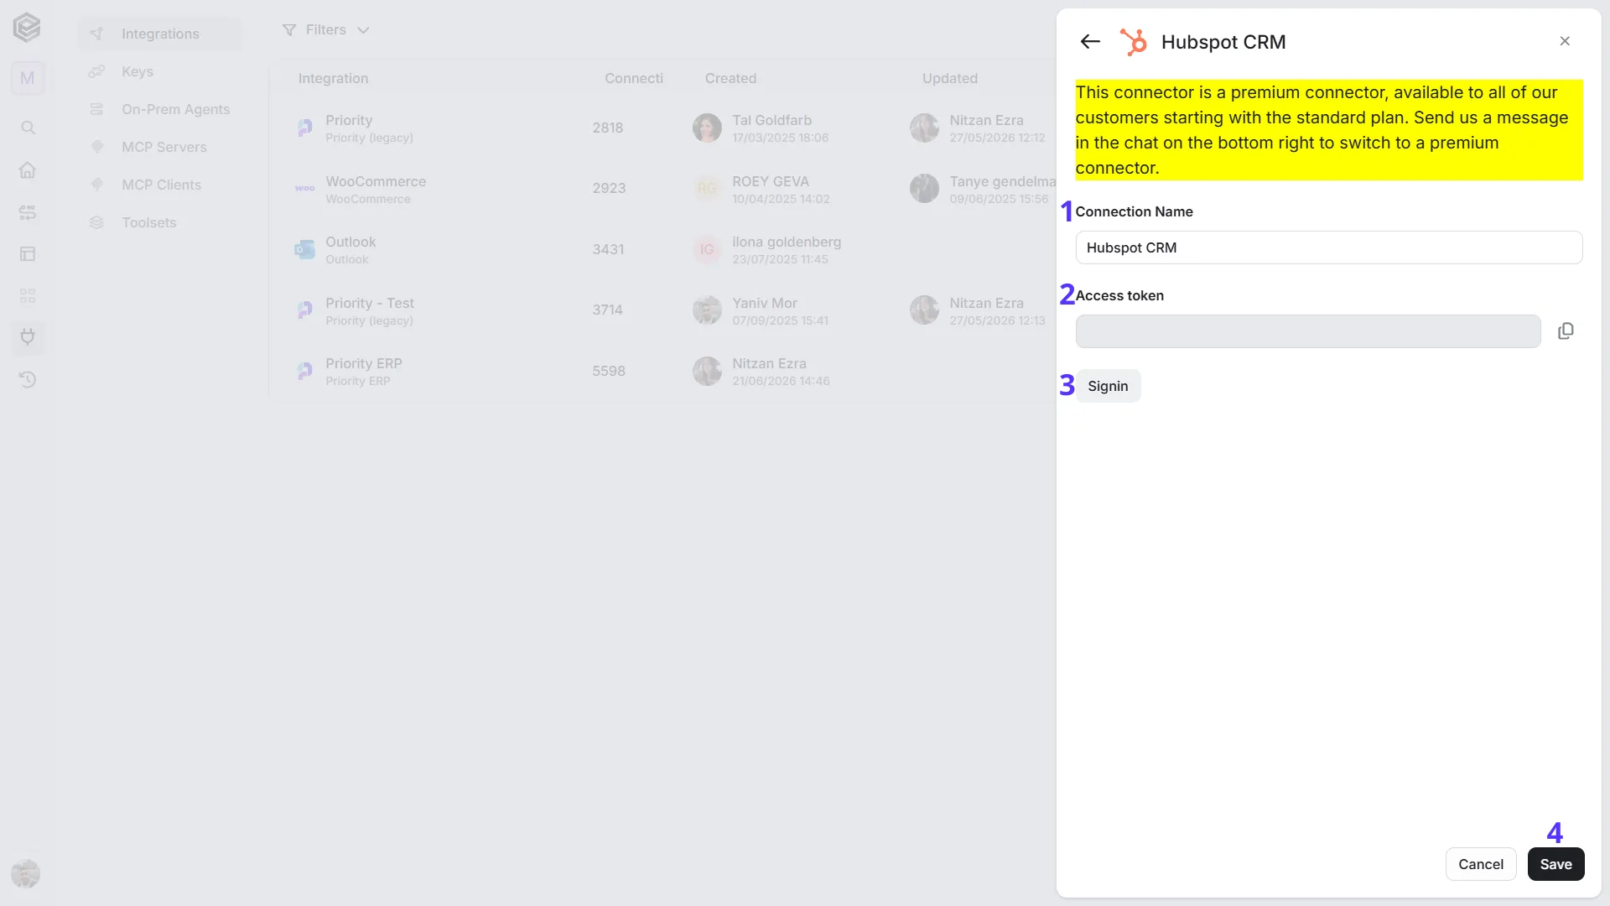Open On-Prem Agents in the sidebar
1610x906 pixels.
[x=159, y=109]
